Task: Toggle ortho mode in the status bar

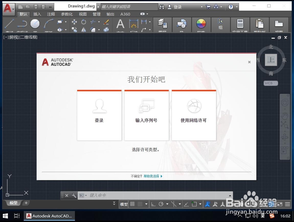Action: (153, 204)
